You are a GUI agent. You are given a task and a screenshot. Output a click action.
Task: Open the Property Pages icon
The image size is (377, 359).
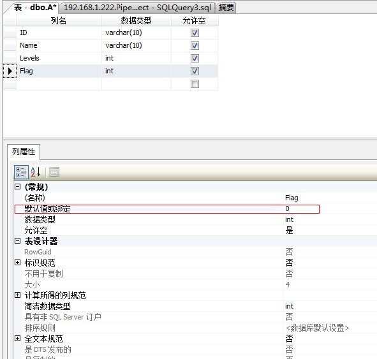[54, 172]
